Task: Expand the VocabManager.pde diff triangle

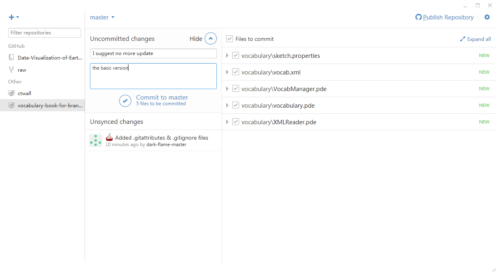Action: [x=227, y=89]
